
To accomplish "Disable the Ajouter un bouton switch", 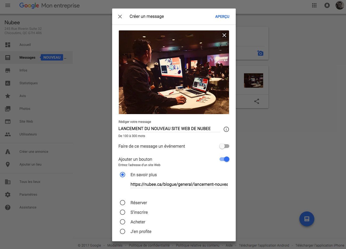I will tap(224, 159).
